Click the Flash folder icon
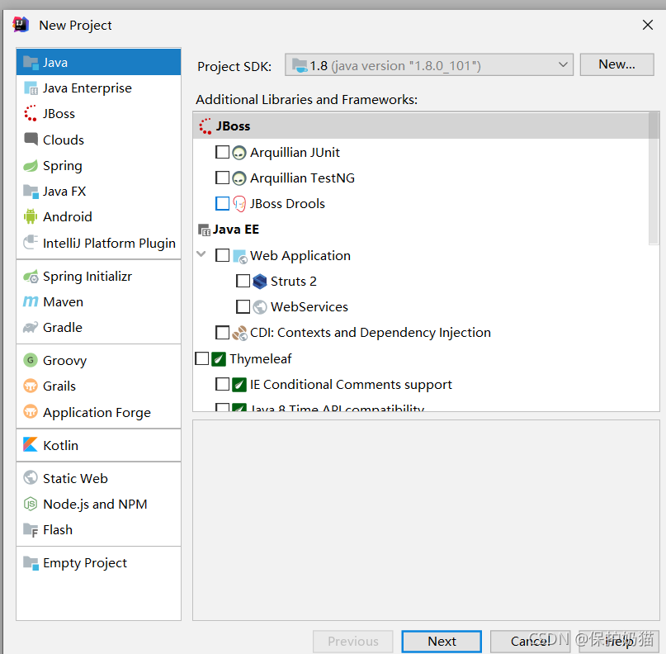Screen dimensions: 666x654 (31, 530)
